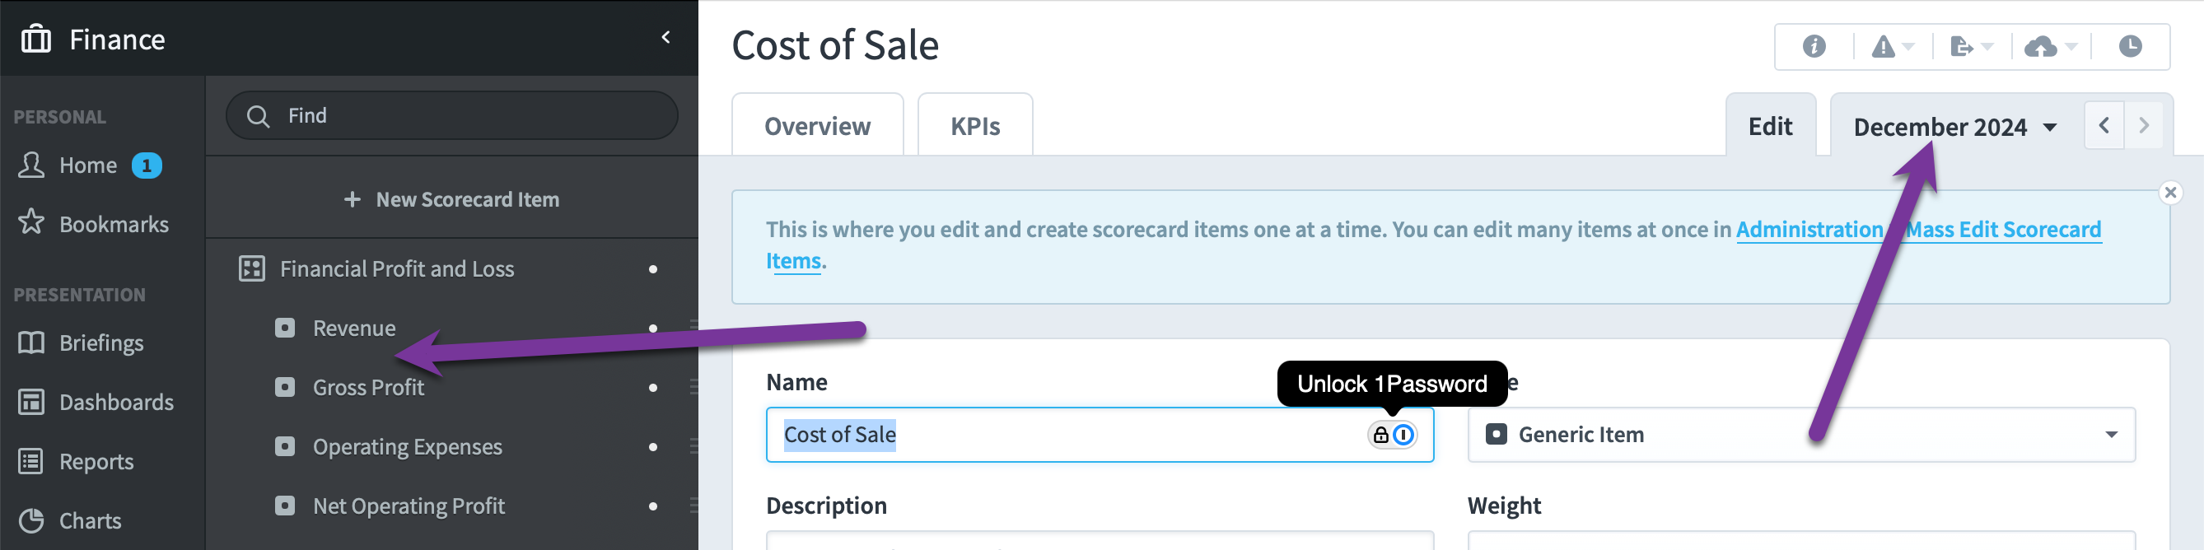Viewport: 2204px width, 550px height.
Task: Open the cloud upload menu
Action: (x=2050, y=46)
